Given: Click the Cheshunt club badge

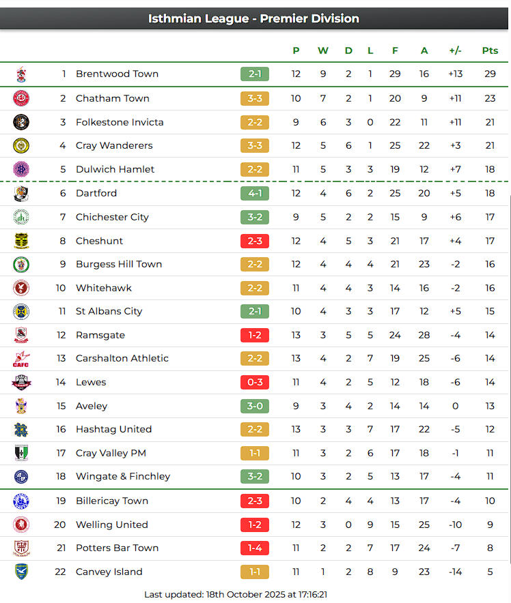Looking at the screenshot, I should click(21, 241).
